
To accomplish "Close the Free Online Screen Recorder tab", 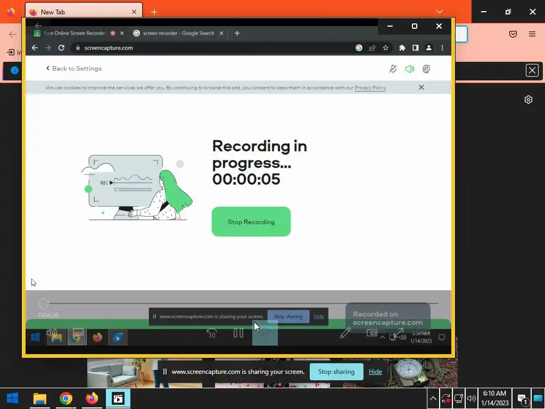I will pyautogui.click(x=122, y=33).
